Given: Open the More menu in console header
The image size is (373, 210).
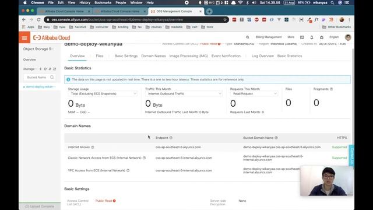Looking at the screenshot, I should coord(291,37).
